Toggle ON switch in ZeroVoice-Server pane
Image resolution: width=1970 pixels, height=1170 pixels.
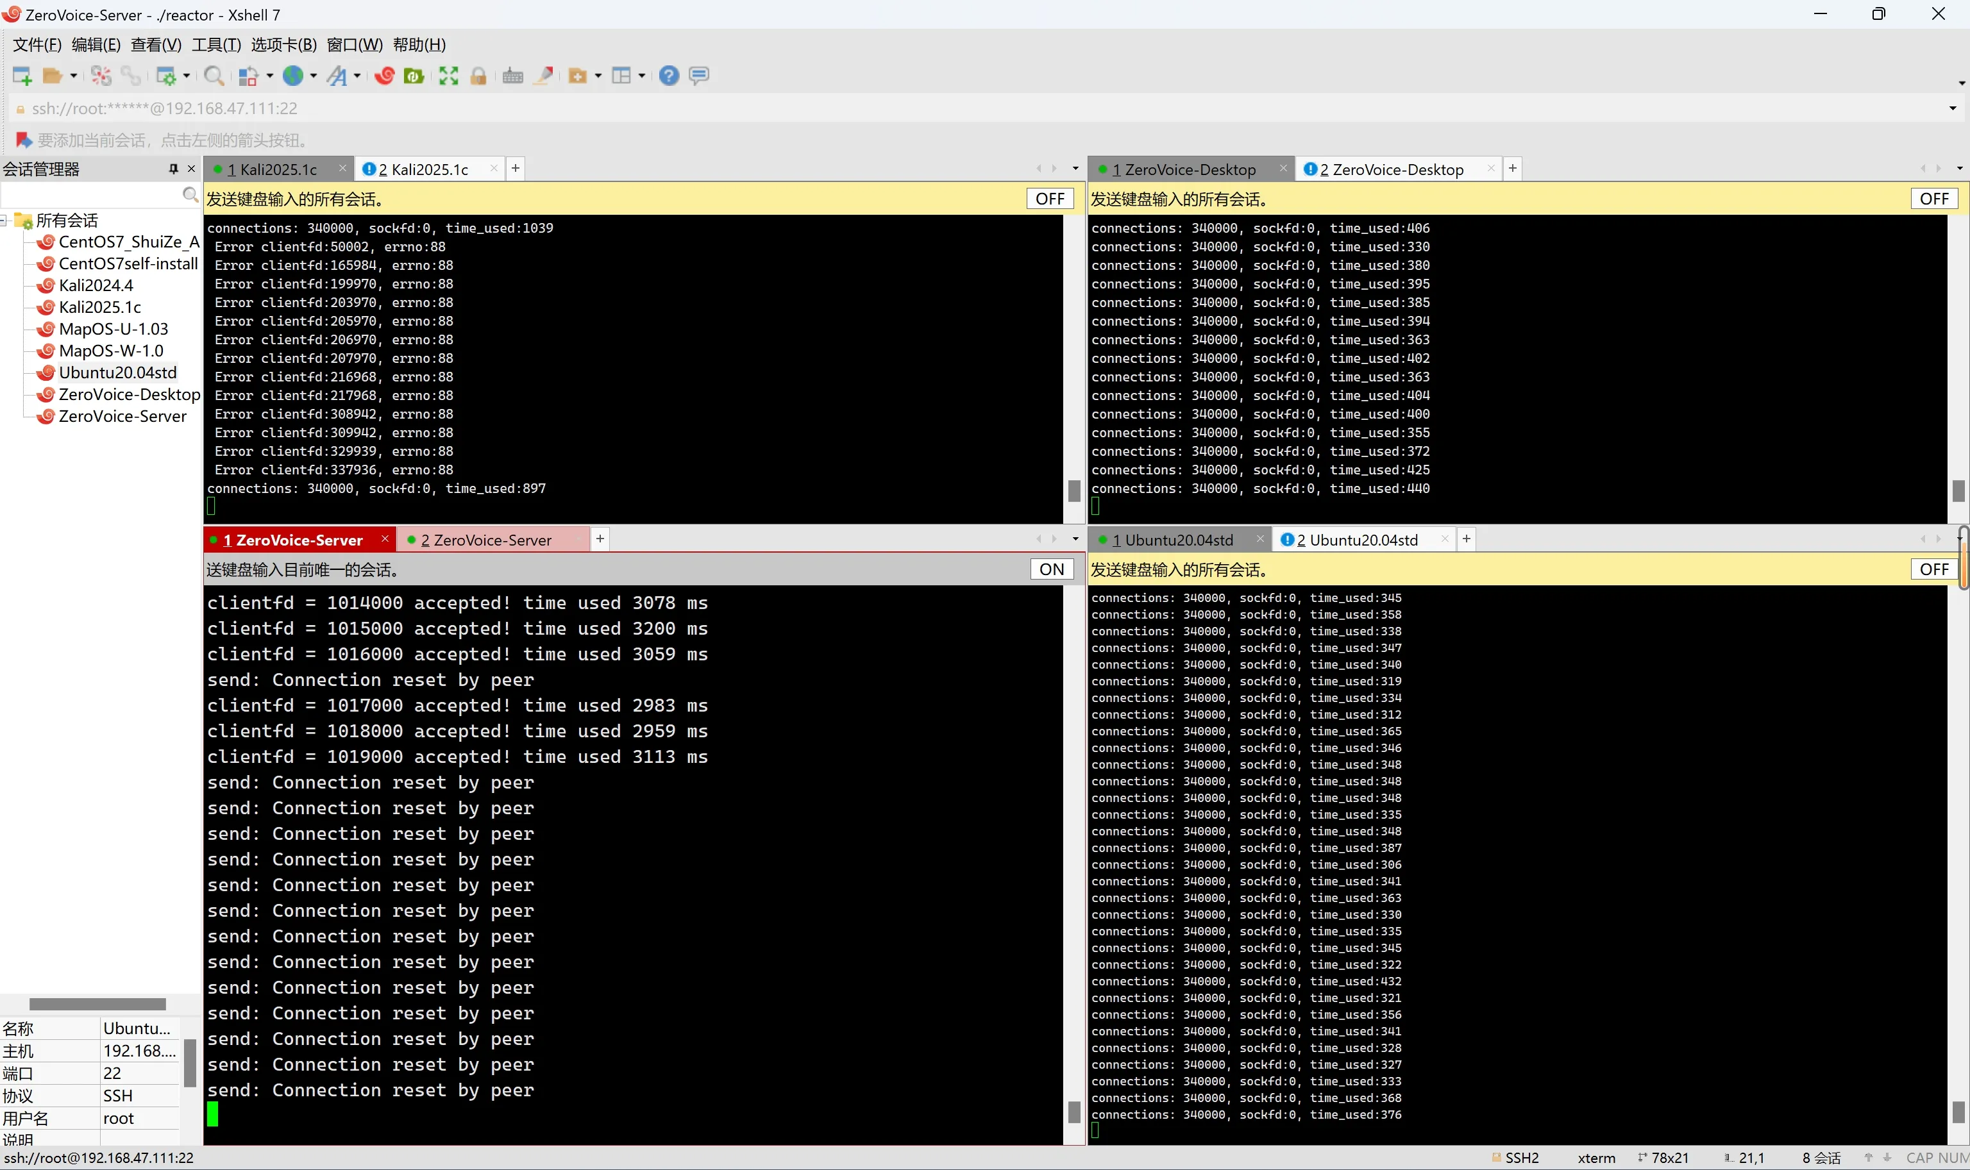(1051, 569)
